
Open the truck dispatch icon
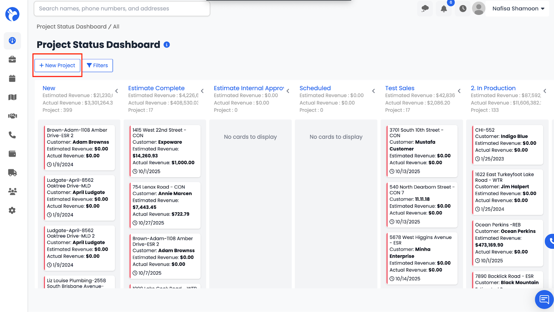[12, 172]
